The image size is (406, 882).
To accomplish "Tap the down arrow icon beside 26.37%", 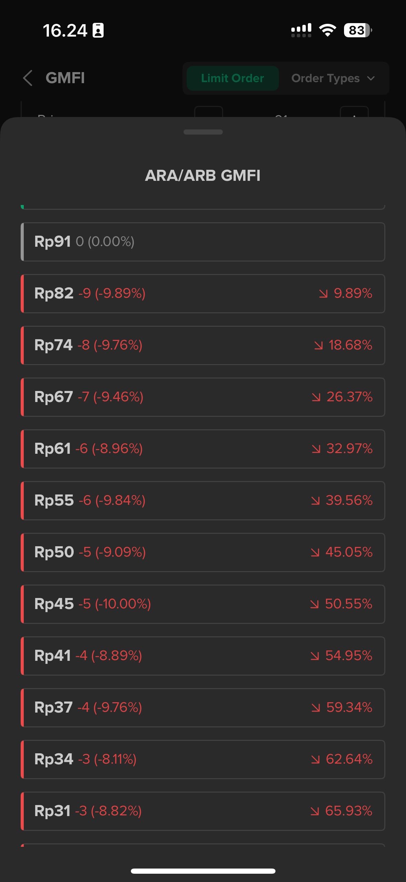I will pos(316,397).
